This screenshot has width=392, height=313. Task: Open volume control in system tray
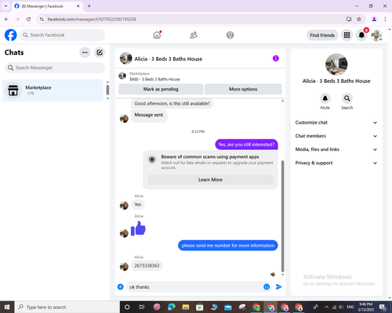pos(341,307)
